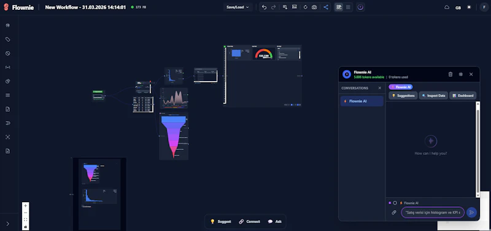Click the Dashboard button in AI panel
This screenshot has width=491, height=231.
[x=463, y=96]
